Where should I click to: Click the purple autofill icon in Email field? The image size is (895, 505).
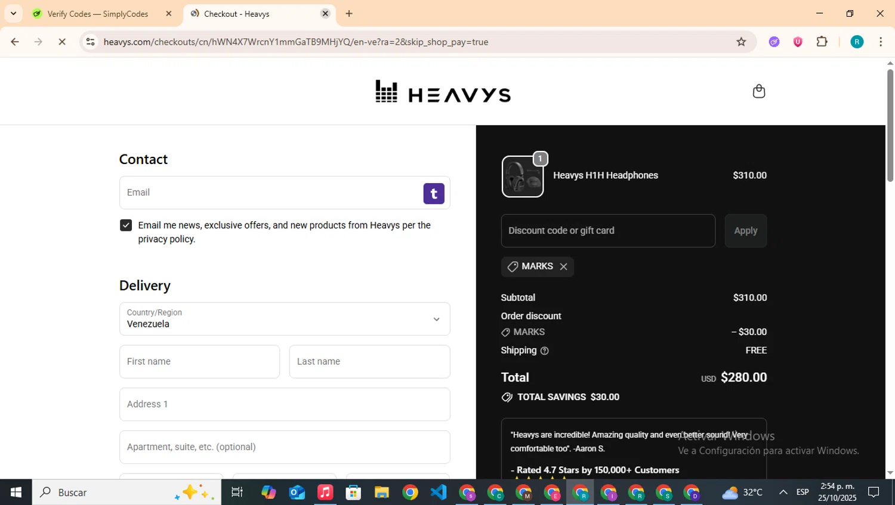pyautogui.click(x=434, y=193)
